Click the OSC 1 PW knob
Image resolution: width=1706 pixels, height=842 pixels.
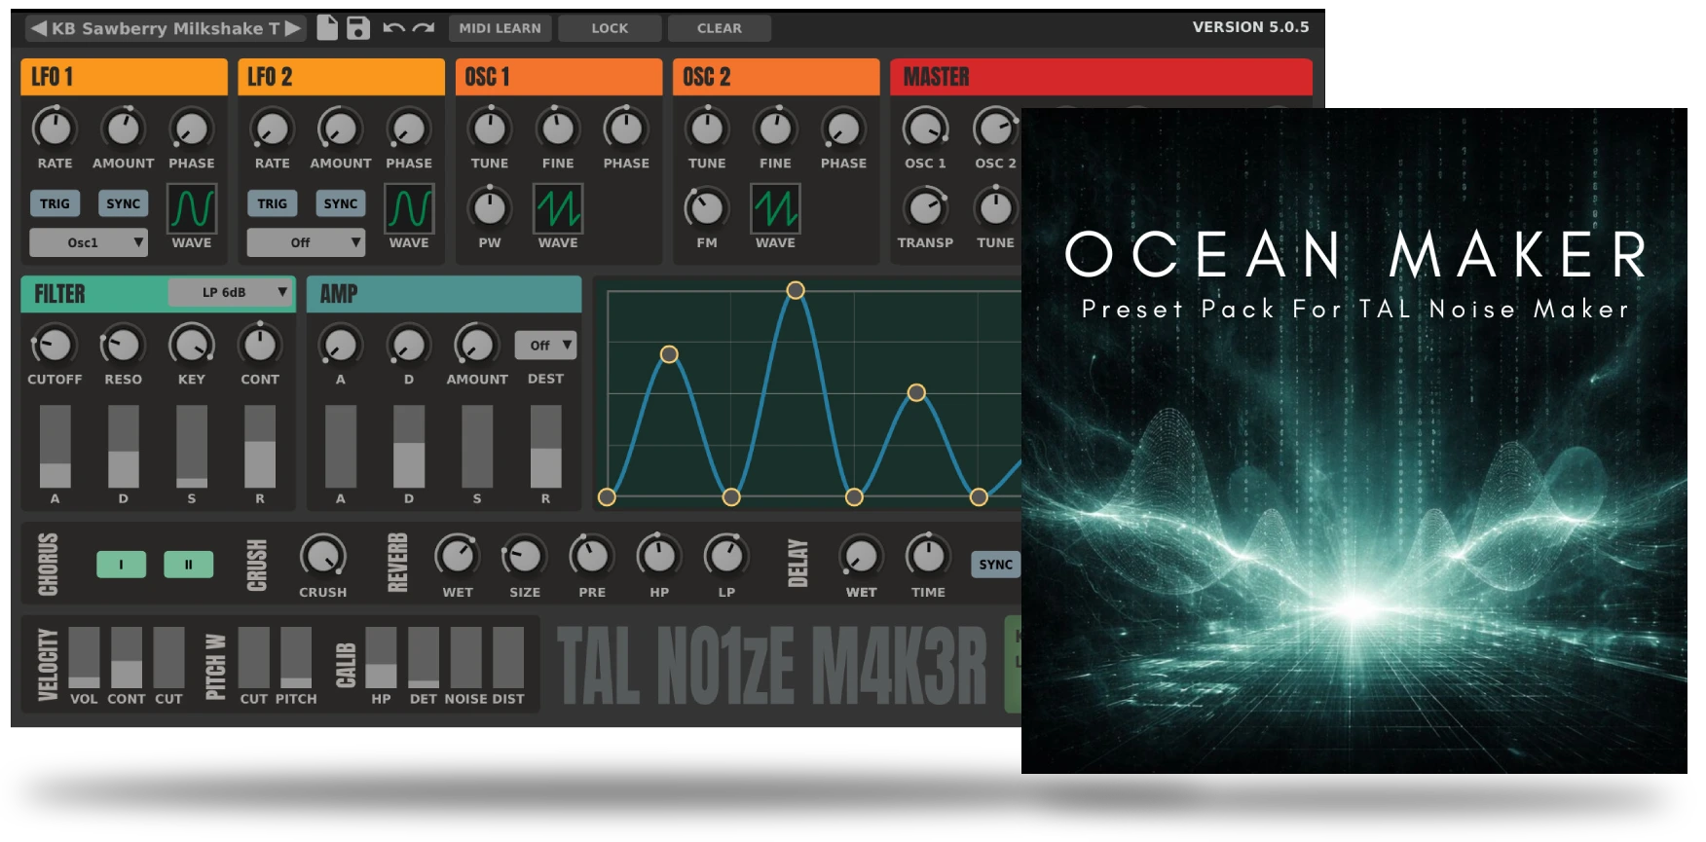tap(490, 207)
